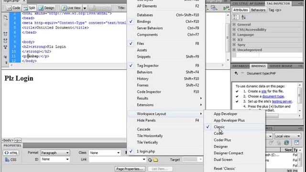Open the Local view dropdown in Files panel

tap(287, 136)
